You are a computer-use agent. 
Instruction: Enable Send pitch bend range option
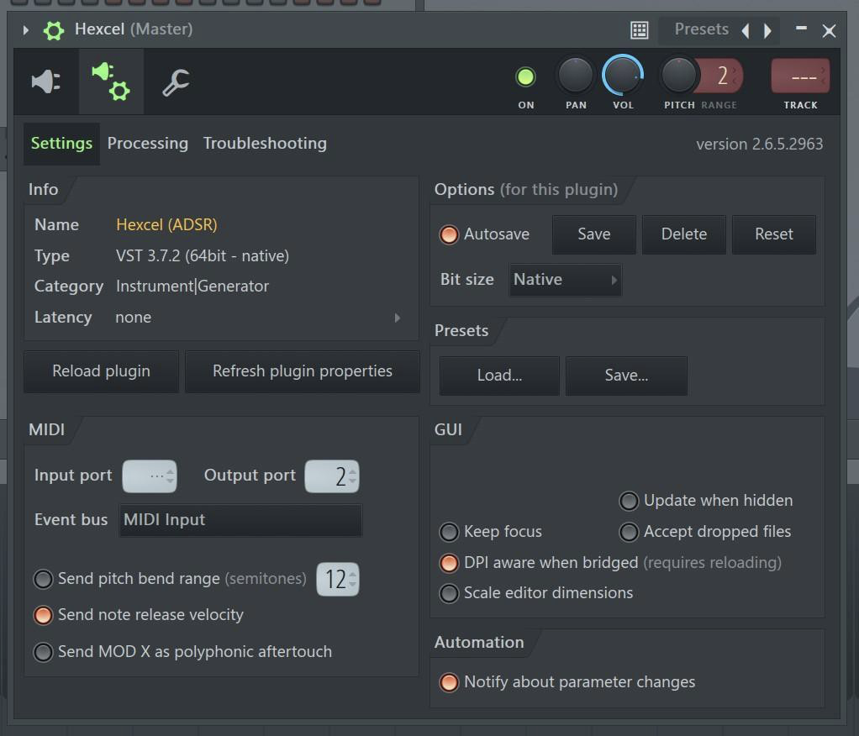tap(43, 579)
